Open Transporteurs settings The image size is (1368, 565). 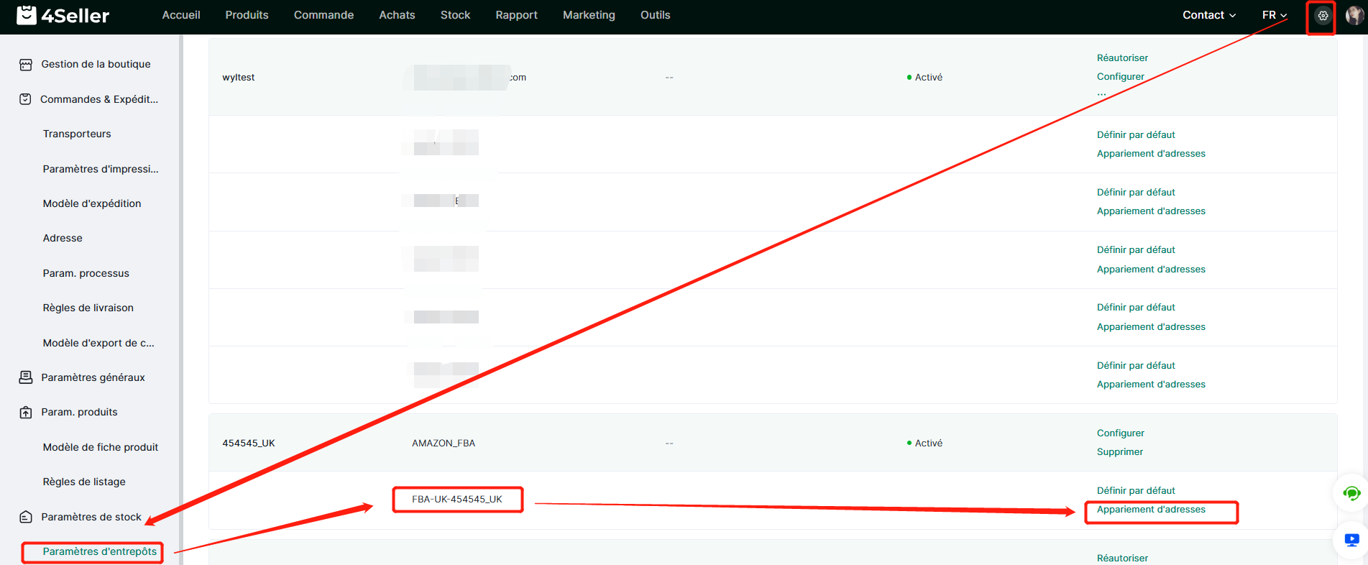[x=77, y=134]
